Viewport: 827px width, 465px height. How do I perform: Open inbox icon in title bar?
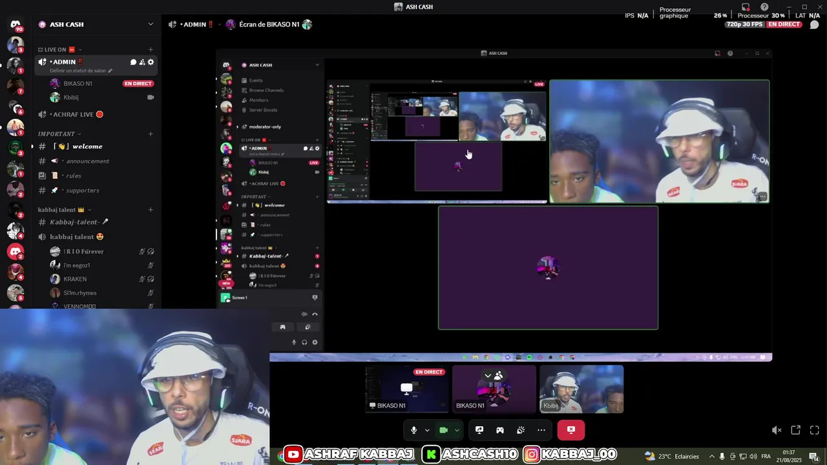(x=746, y=7)
